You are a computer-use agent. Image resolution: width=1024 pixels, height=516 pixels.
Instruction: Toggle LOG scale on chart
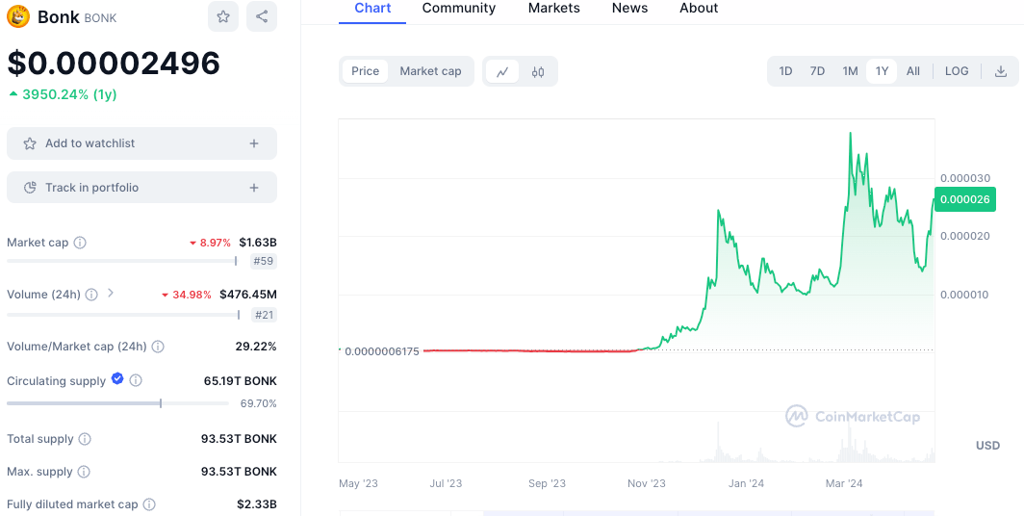pyautogui.click(x=957, y=71)
